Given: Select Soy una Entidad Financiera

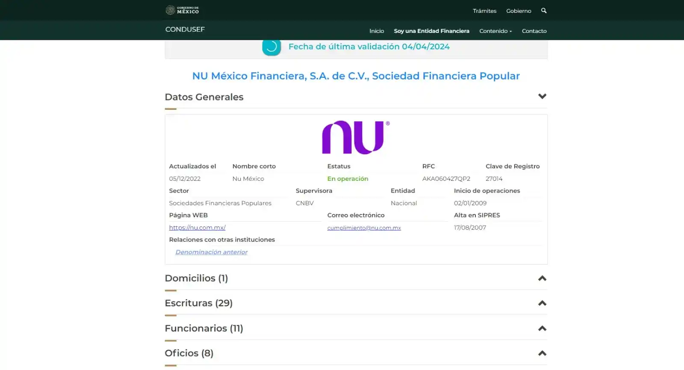Looking at the screenshot, I should (431, 31).
